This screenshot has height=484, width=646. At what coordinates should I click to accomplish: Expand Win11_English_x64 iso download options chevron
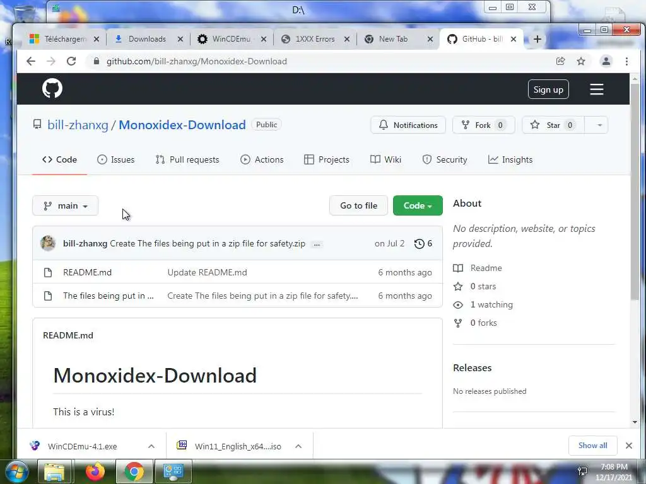pos(298,446)
